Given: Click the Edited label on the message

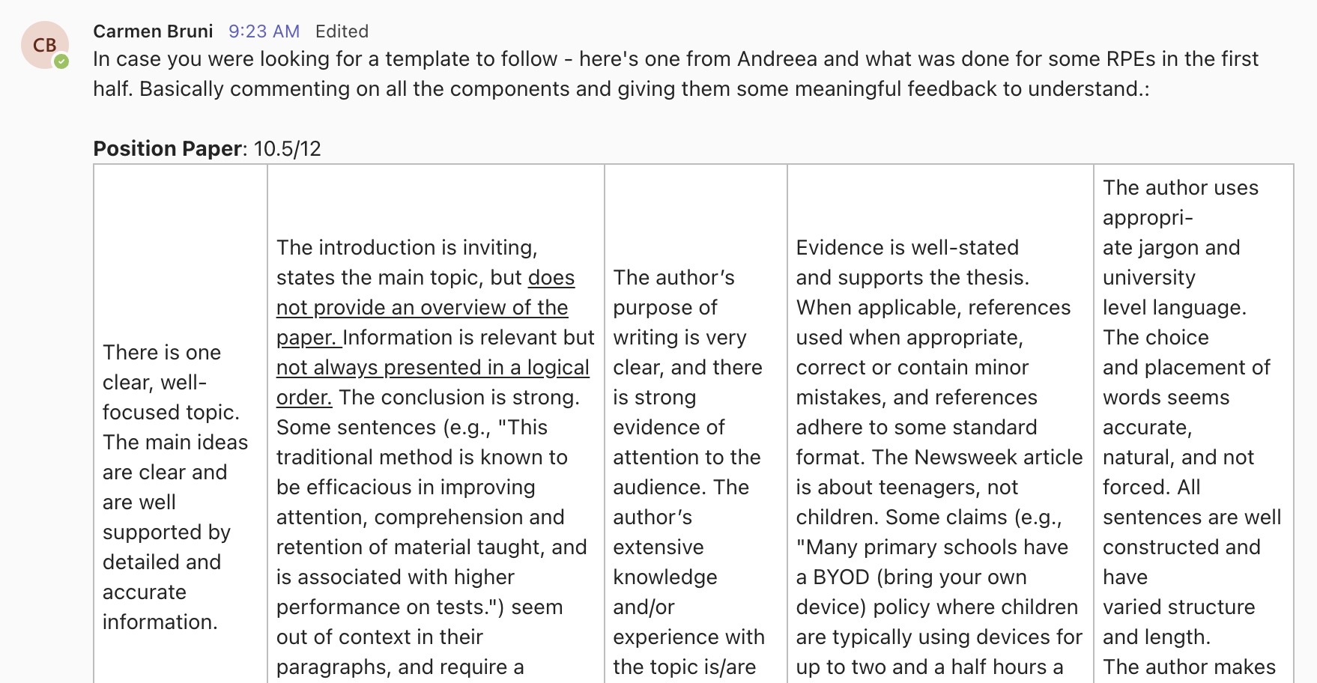Looking at the screenshot, I should (x=342, y=31).
